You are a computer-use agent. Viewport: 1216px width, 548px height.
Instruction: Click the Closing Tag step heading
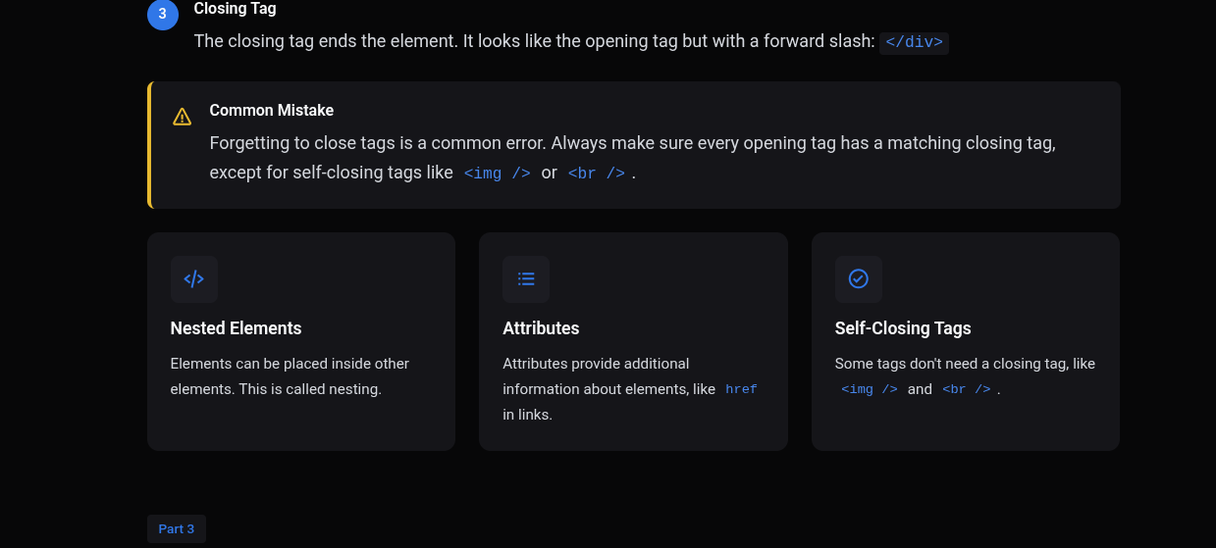pyautogui.click(x=235, y=9)
